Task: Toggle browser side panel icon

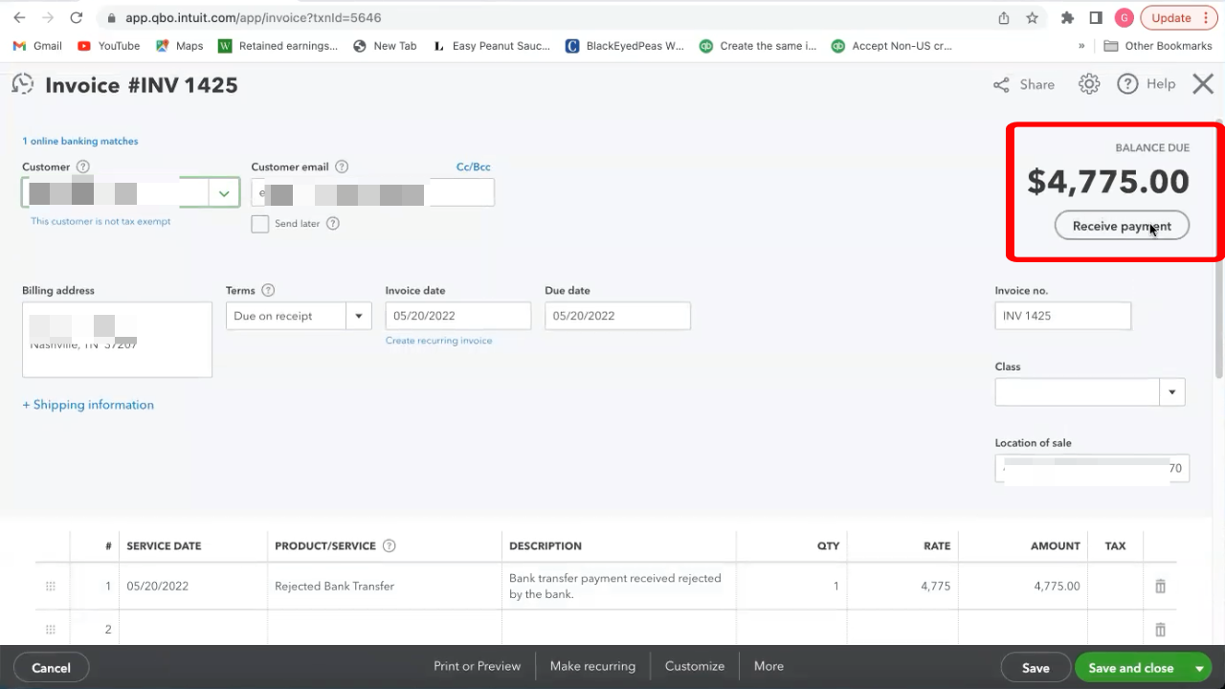Action: [x=1096, y=17]
